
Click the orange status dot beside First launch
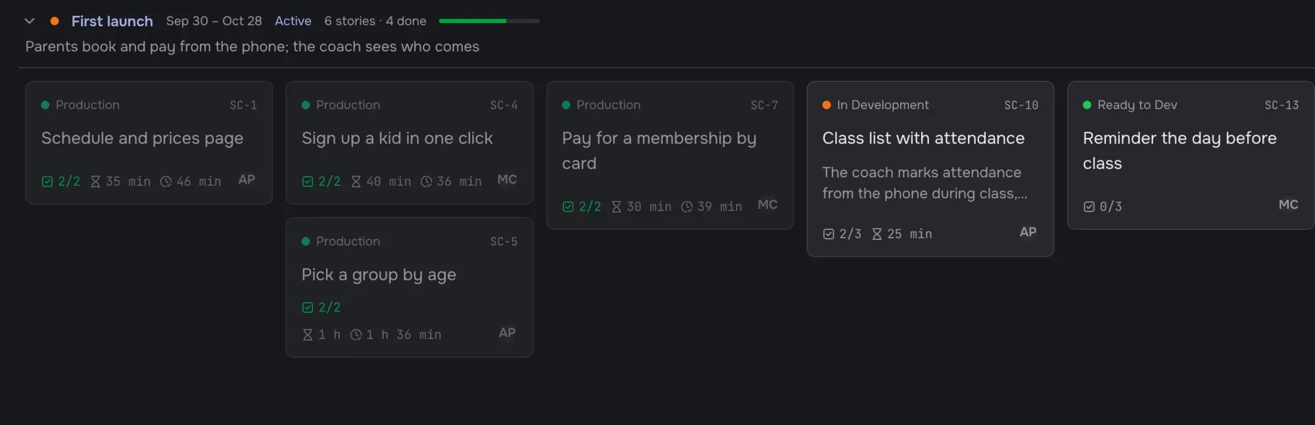(55, 21)
